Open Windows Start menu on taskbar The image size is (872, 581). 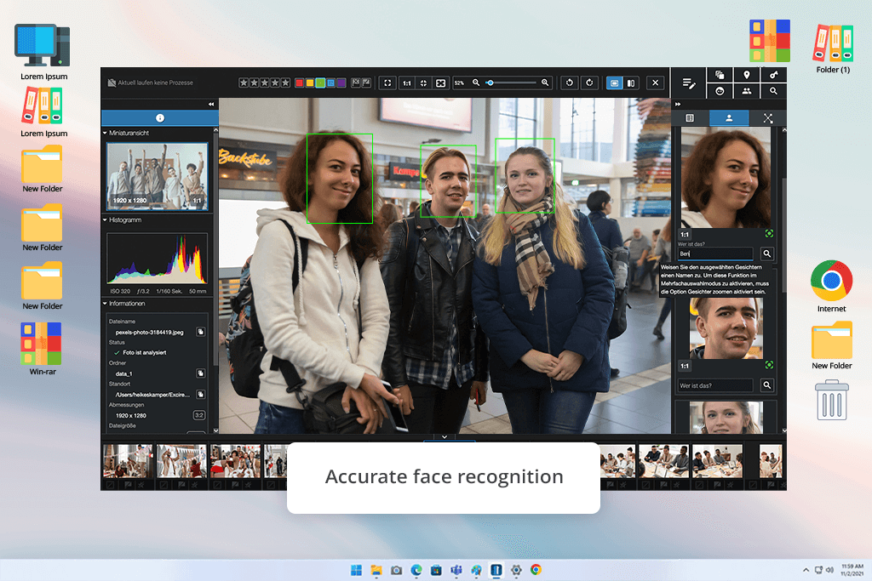[357, 570]
